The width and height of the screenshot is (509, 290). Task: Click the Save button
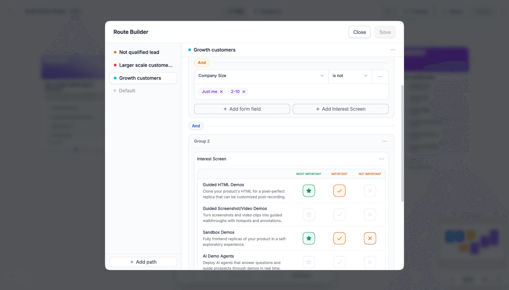[x=385, y=32]
